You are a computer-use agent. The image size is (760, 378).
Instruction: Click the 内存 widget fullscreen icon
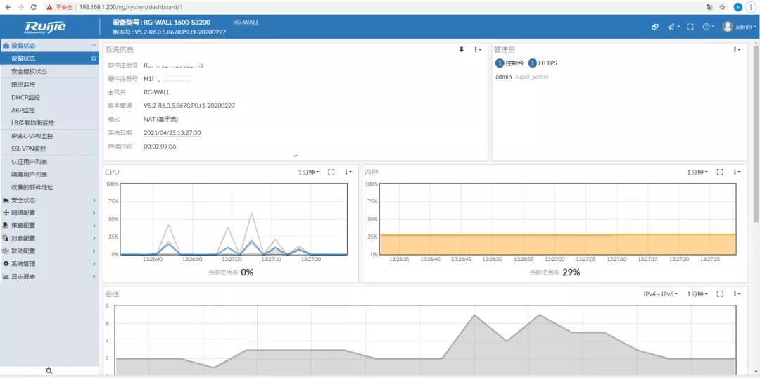click(721, 172)
